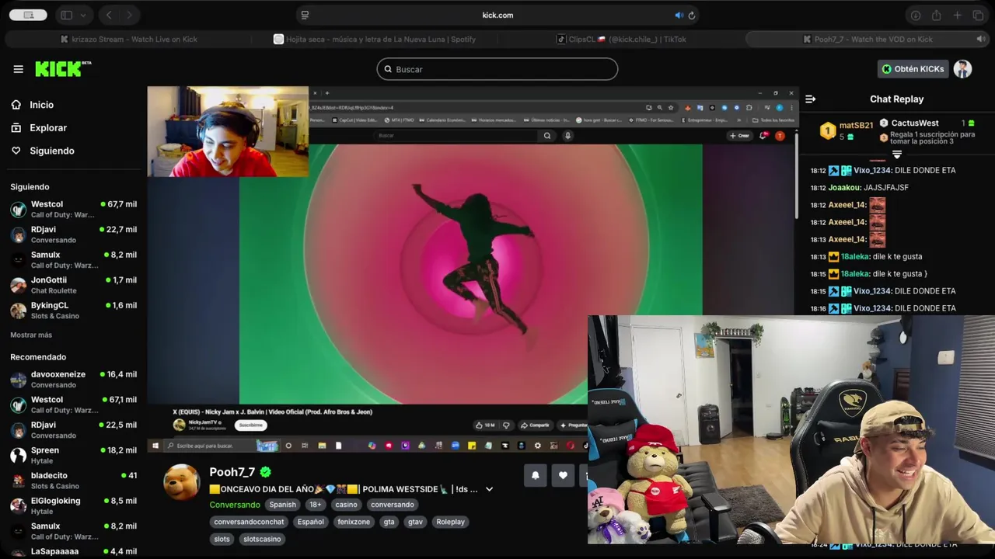Image resolution: width=995 pixels, height=559 pixels.
Task: Click Mostrar más under Siguiendo
Action: (31, 335)
